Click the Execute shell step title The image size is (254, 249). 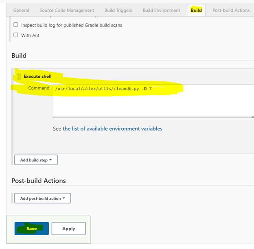click(37, 76)
